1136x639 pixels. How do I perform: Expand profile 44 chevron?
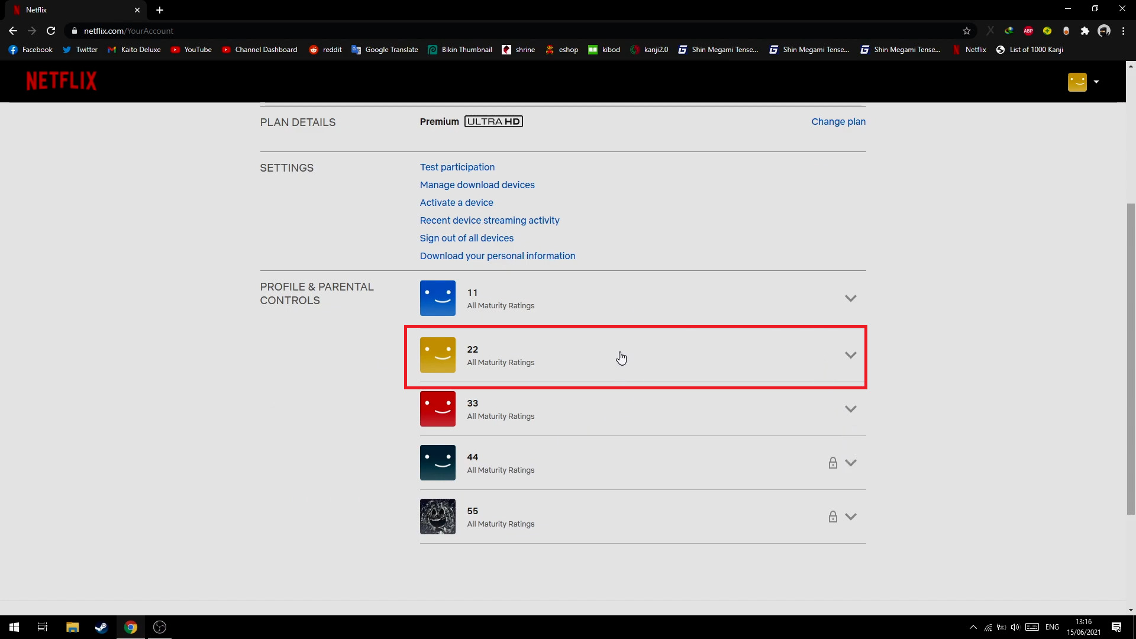click(x=850, y=463)
